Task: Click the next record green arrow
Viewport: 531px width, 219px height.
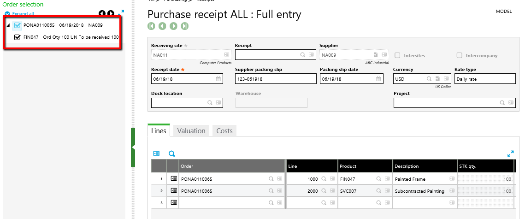Action: (x=173, y=26)
